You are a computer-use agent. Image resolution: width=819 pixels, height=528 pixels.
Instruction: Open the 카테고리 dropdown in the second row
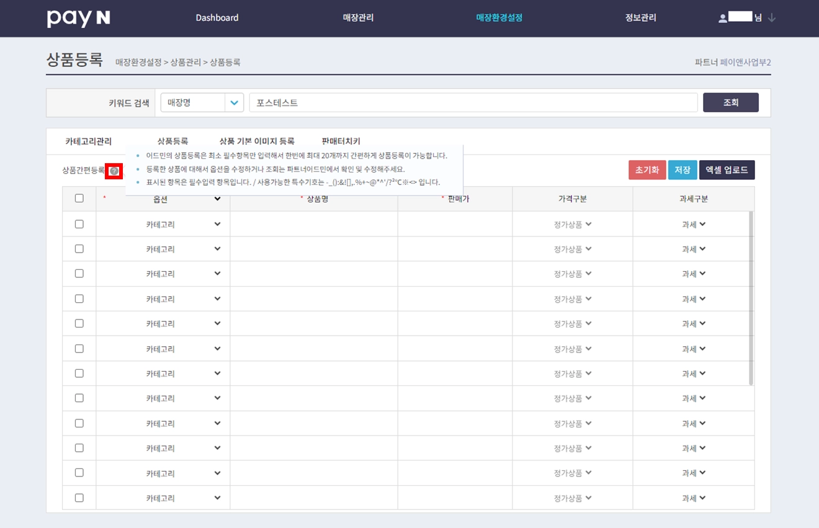click(x=163, y=249)
